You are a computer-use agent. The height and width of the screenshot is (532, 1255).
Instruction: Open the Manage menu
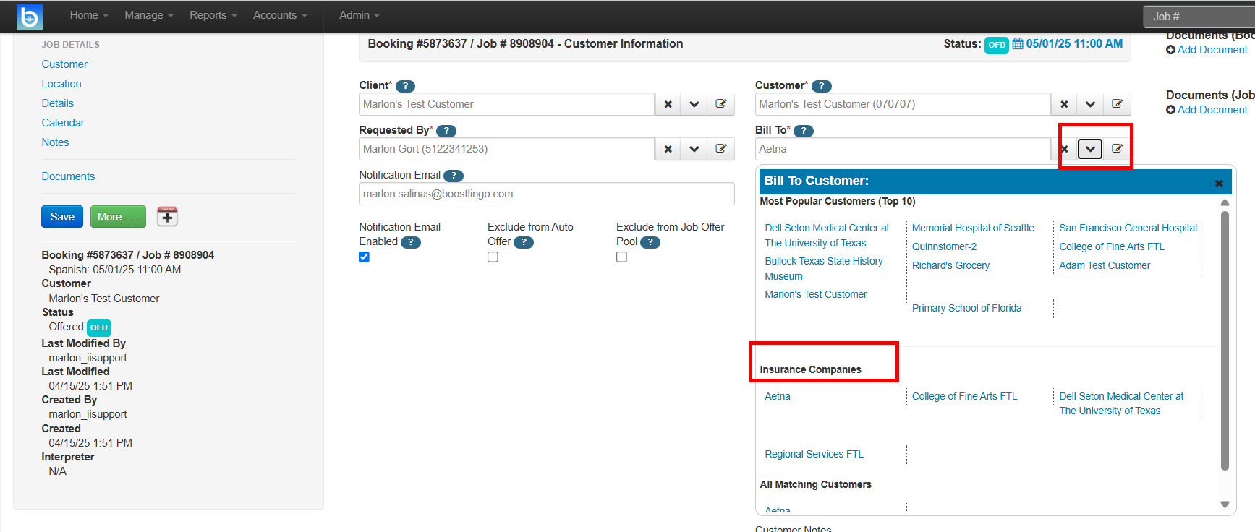[x=149, y=15]
